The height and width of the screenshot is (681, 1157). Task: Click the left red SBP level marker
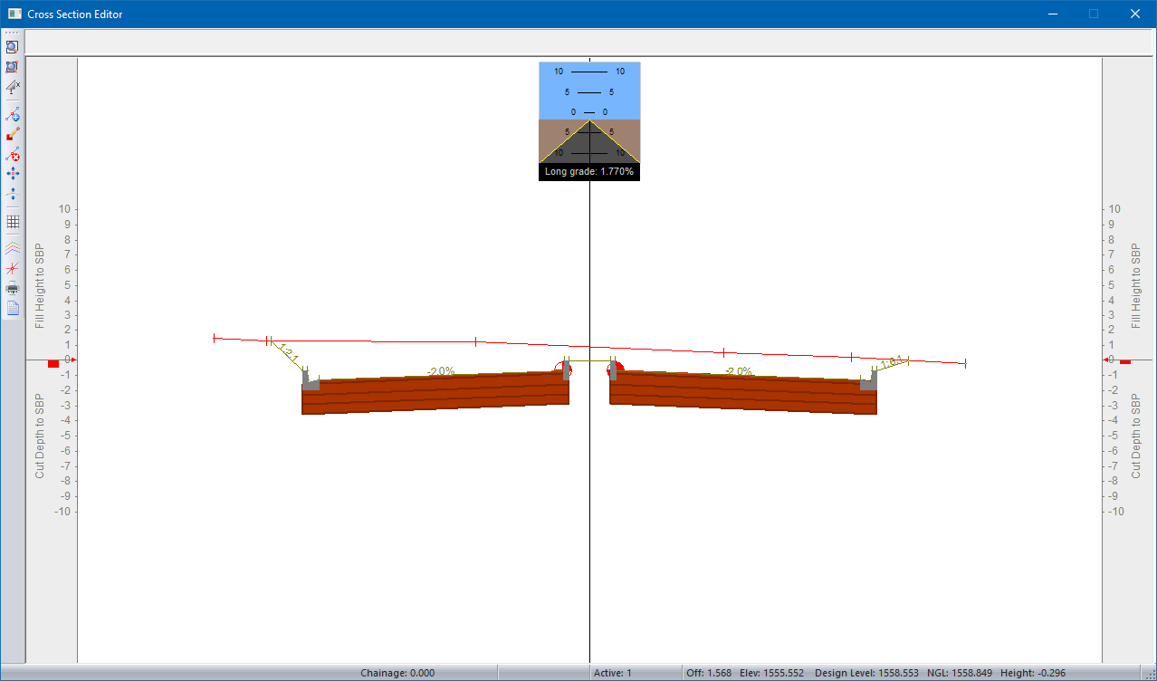pyautogui.click(x=53, y=363)
